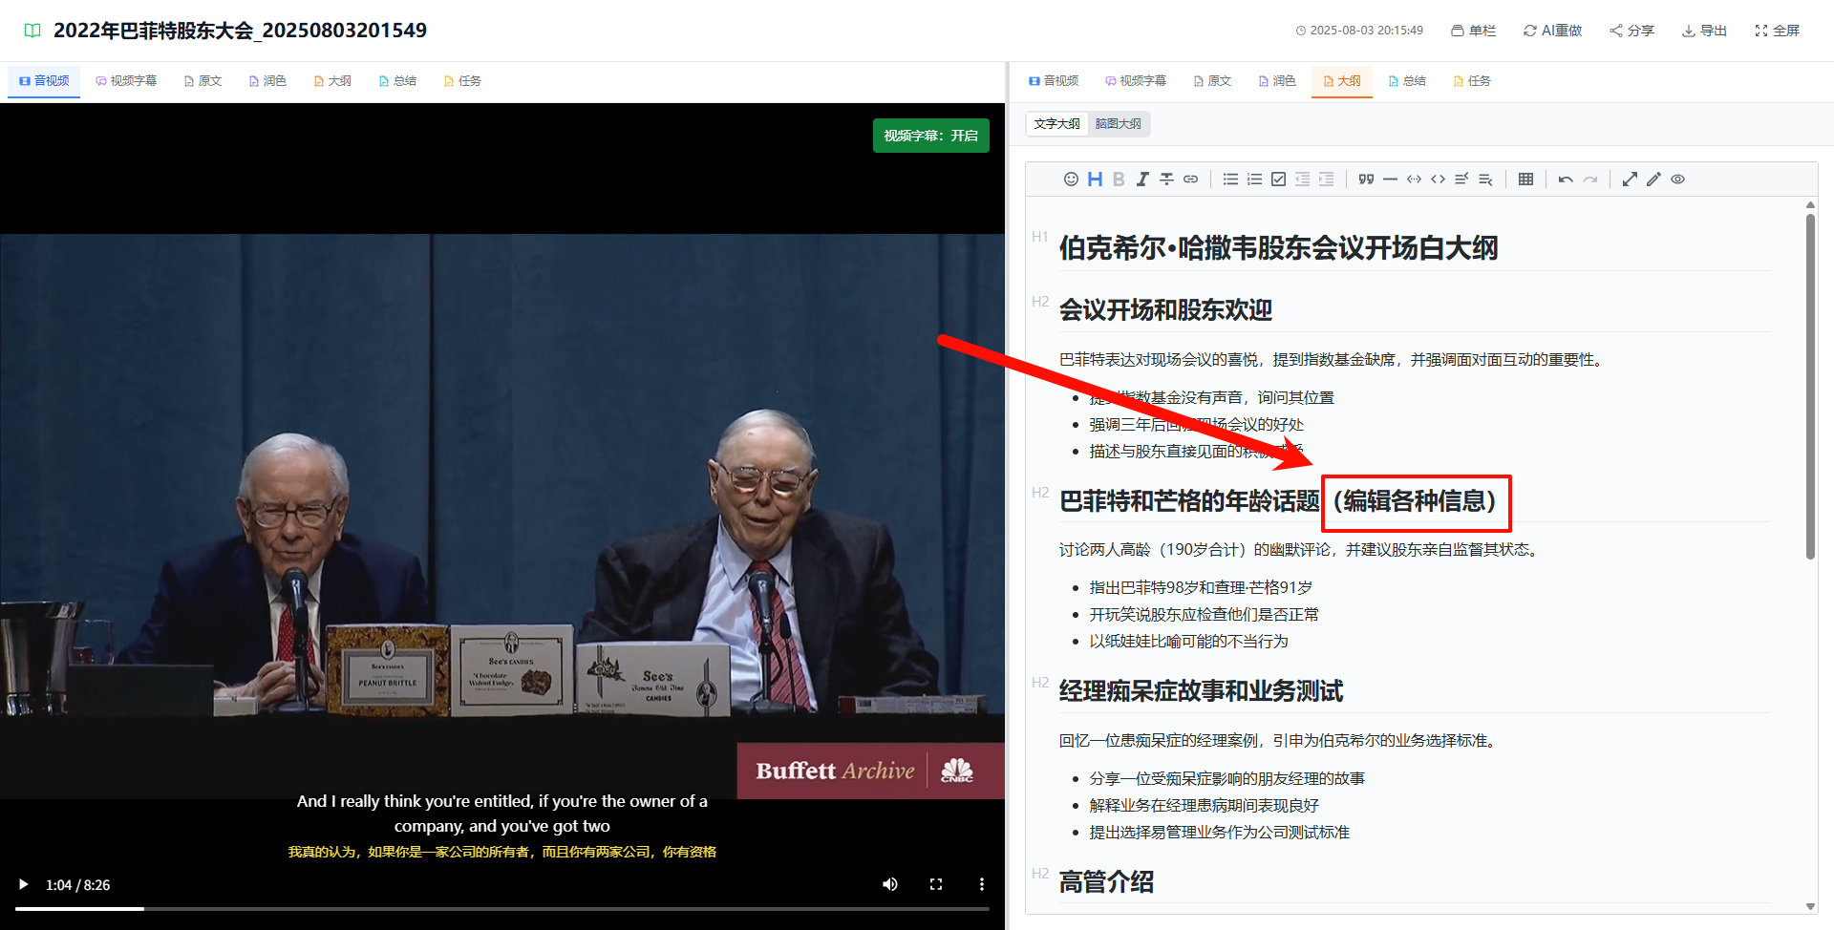Viewport: 1834px width, 930px height.
Task: Add a blockquote using the quote icon
Action: tap(1366, 180)
